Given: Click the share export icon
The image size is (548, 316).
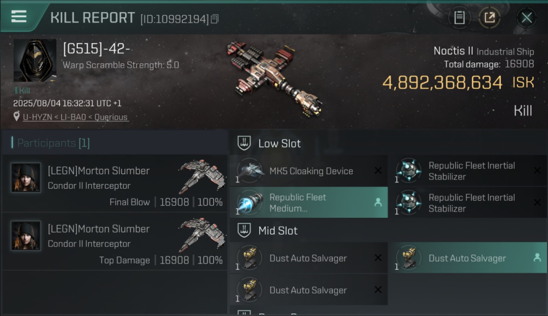Looking at the screenshot, I should pos(489,18).
